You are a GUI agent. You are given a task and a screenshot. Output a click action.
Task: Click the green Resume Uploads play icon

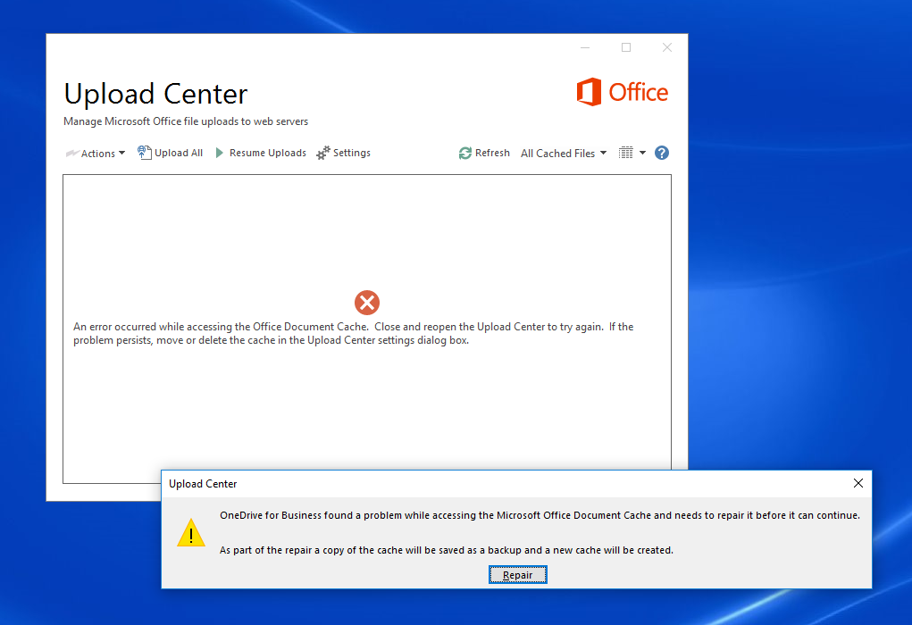click(220, 153)
